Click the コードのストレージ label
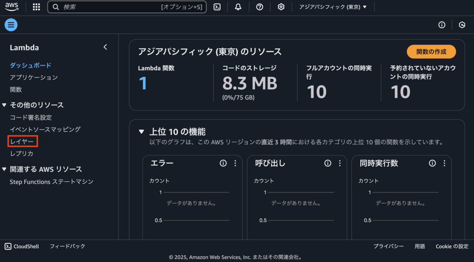The image size is (474, 262). tap(249, 68)
